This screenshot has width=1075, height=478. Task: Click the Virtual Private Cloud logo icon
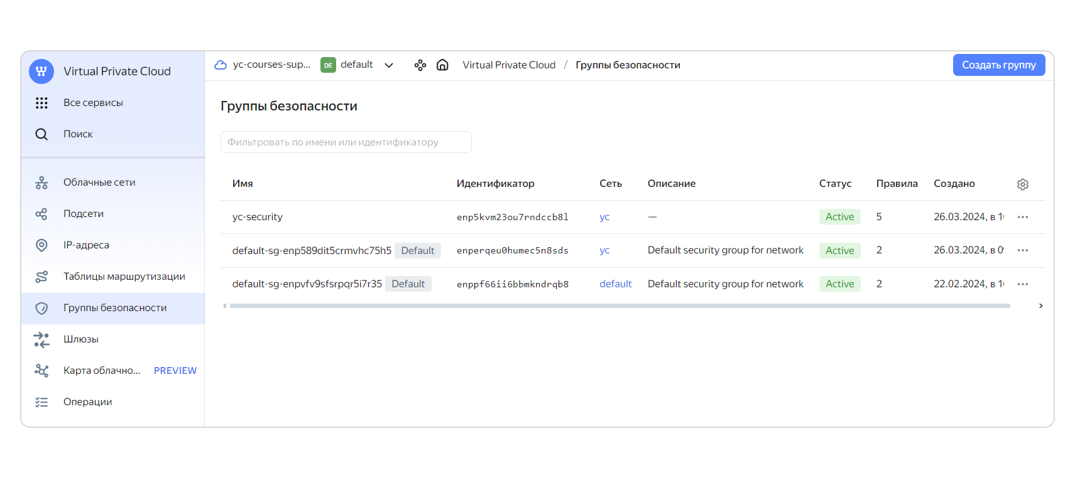point(41,72)
